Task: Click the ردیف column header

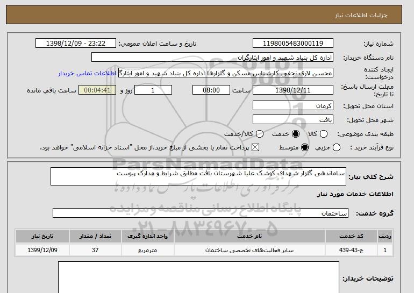Action: click(x=385, y=236)
